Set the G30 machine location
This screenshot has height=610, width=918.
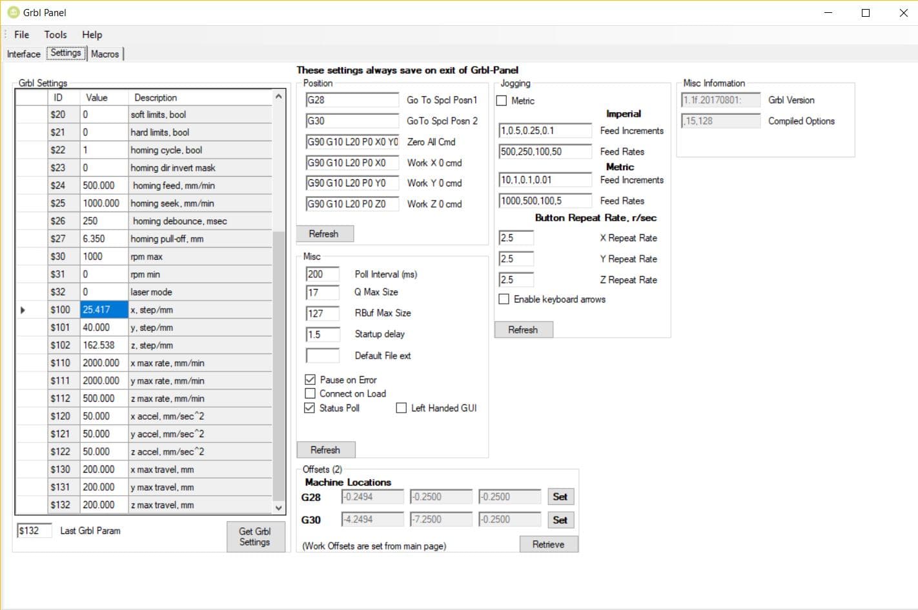point(560,519)
